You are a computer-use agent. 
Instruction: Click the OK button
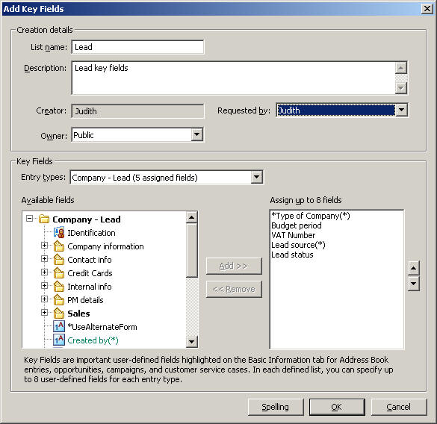(337, 407)
